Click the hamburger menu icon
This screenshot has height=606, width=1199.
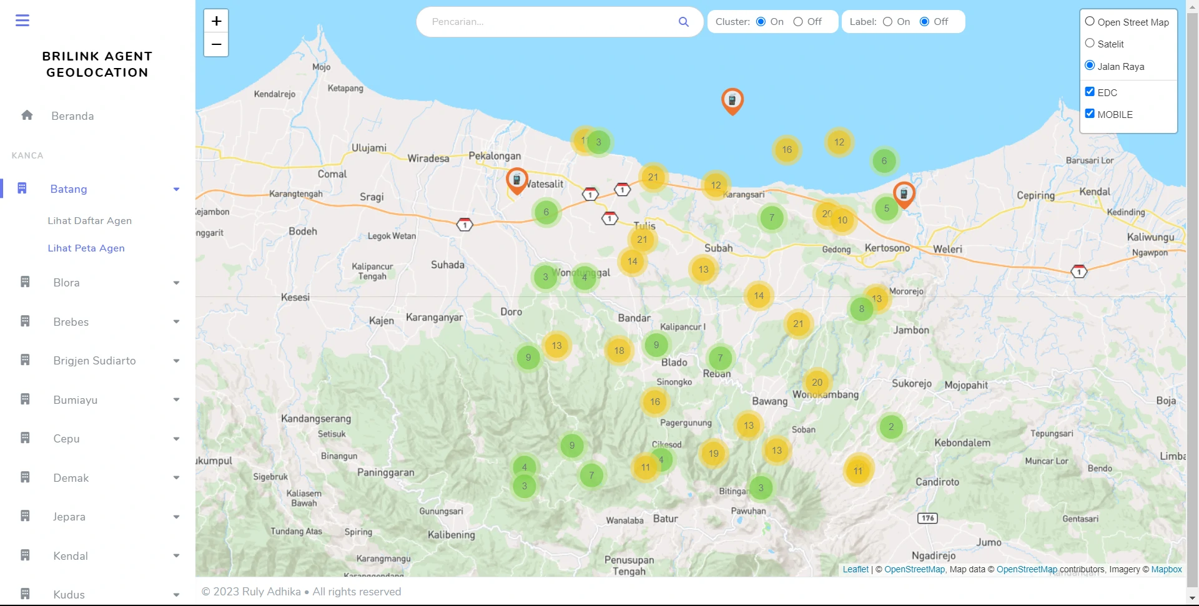(x=22, y=21)
